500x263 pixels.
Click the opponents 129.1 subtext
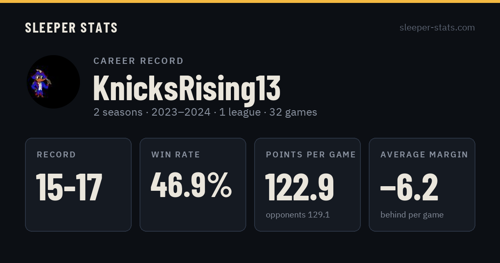coord(297,215)
